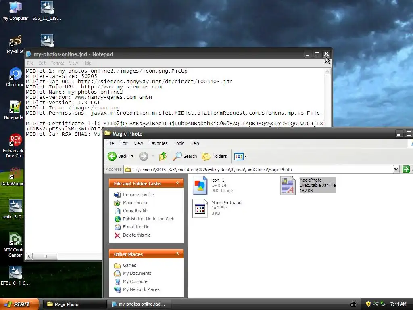Open the Back history dropdown arrow
The width and height of the screenshot is (413, 310).
[x=132, y=156]
